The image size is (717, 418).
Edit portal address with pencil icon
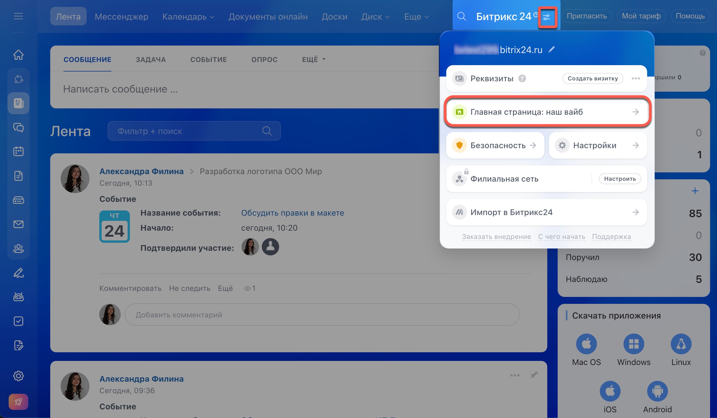(552, 50)
